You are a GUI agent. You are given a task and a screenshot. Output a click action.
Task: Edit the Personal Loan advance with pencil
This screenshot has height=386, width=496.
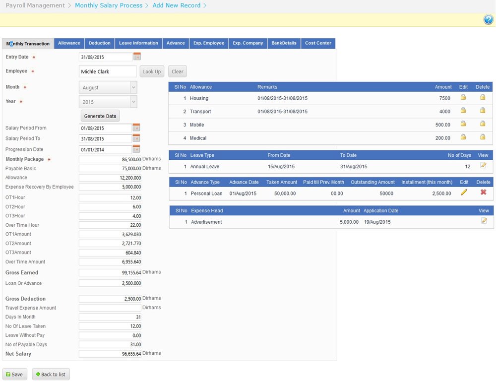click(x=464, y=192)
